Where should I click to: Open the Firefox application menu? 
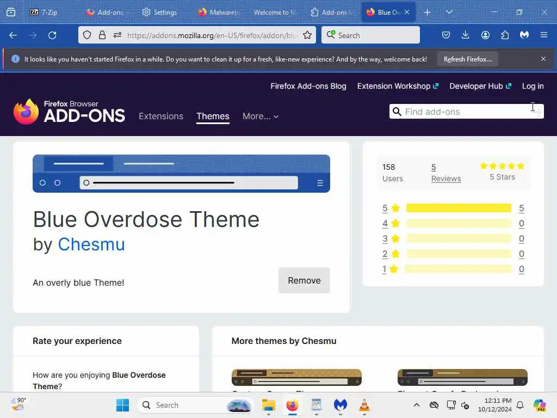coord(544,35)
